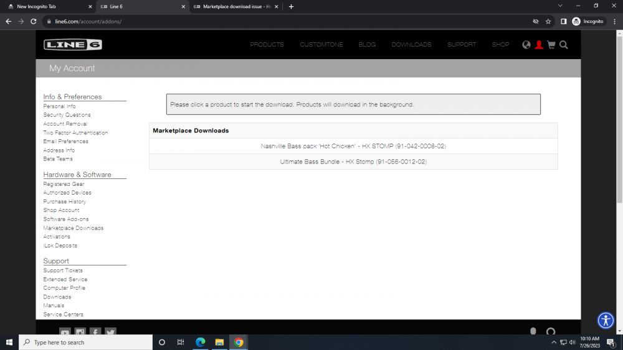Launch Microsoft Edge from taskbar
This screenshot has height=350, width=623.
pyautogui.click(x=201, y=342)
